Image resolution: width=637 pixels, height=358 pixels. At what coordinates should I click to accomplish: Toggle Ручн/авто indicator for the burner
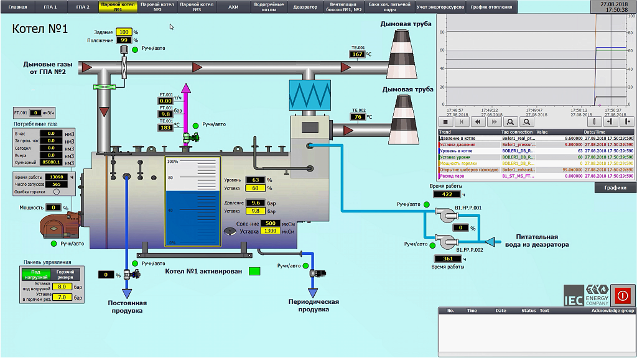[x=53, y=244]
